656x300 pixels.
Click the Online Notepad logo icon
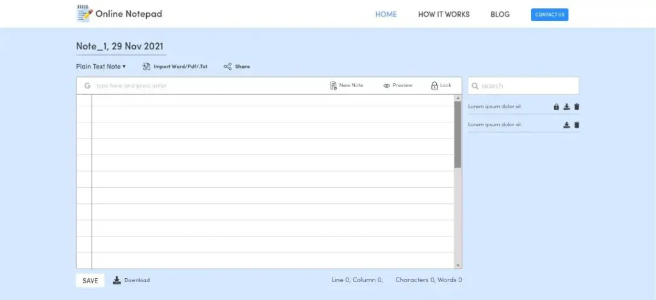pyautogui.click(x=84, y=13)
